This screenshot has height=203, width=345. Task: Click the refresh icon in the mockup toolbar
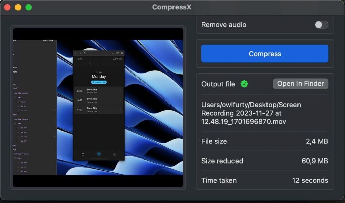[x=85, y=53]
